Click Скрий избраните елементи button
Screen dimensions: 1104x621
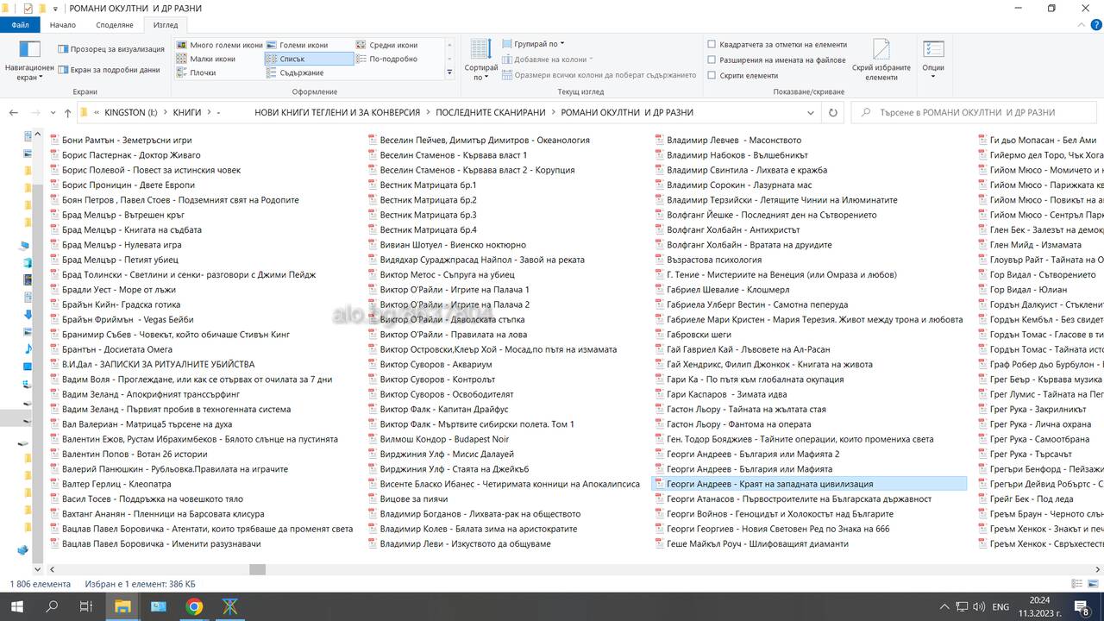click(881, 60)
